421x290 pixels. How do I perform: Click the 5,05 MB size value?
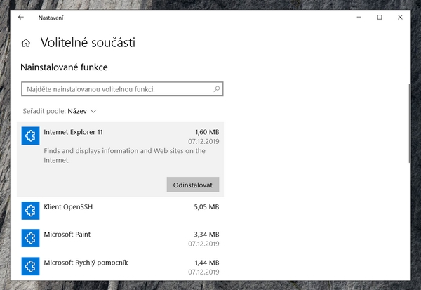pos(206,207)
